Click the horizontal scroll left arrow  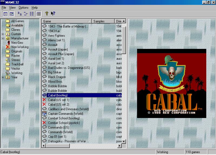pos(44,146)
